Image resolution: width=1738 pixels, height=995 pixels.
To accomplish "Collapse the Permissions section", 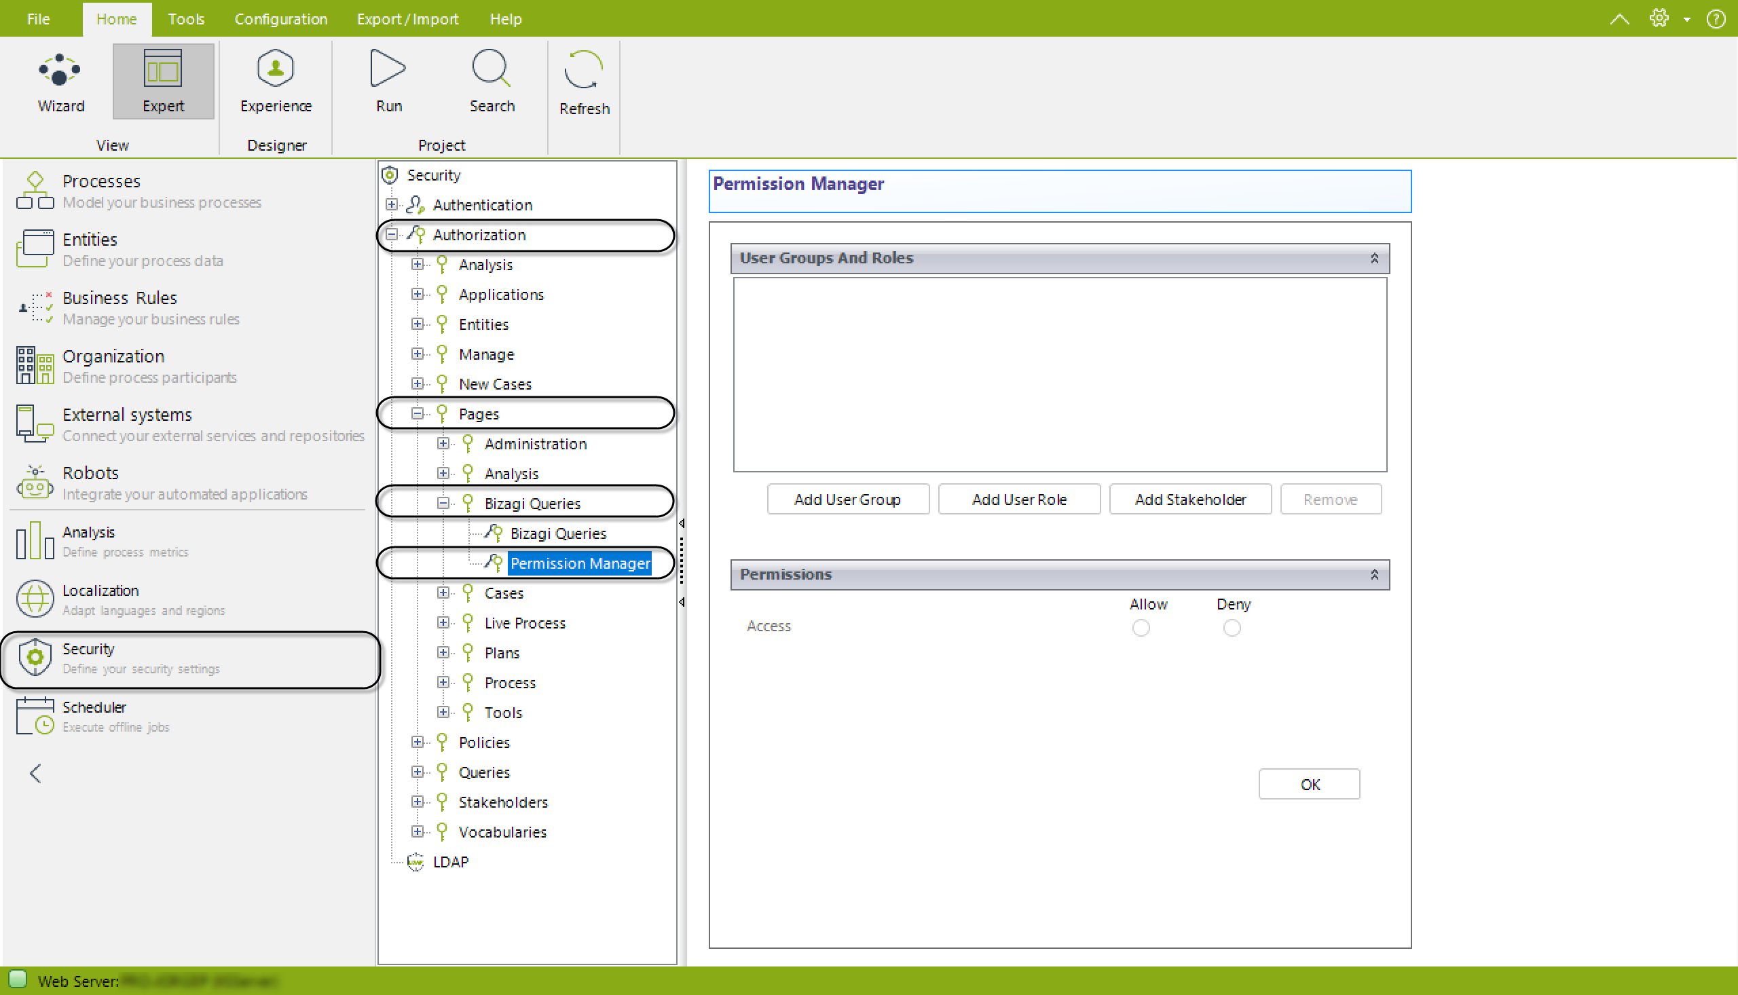I will coord(1373,575).
